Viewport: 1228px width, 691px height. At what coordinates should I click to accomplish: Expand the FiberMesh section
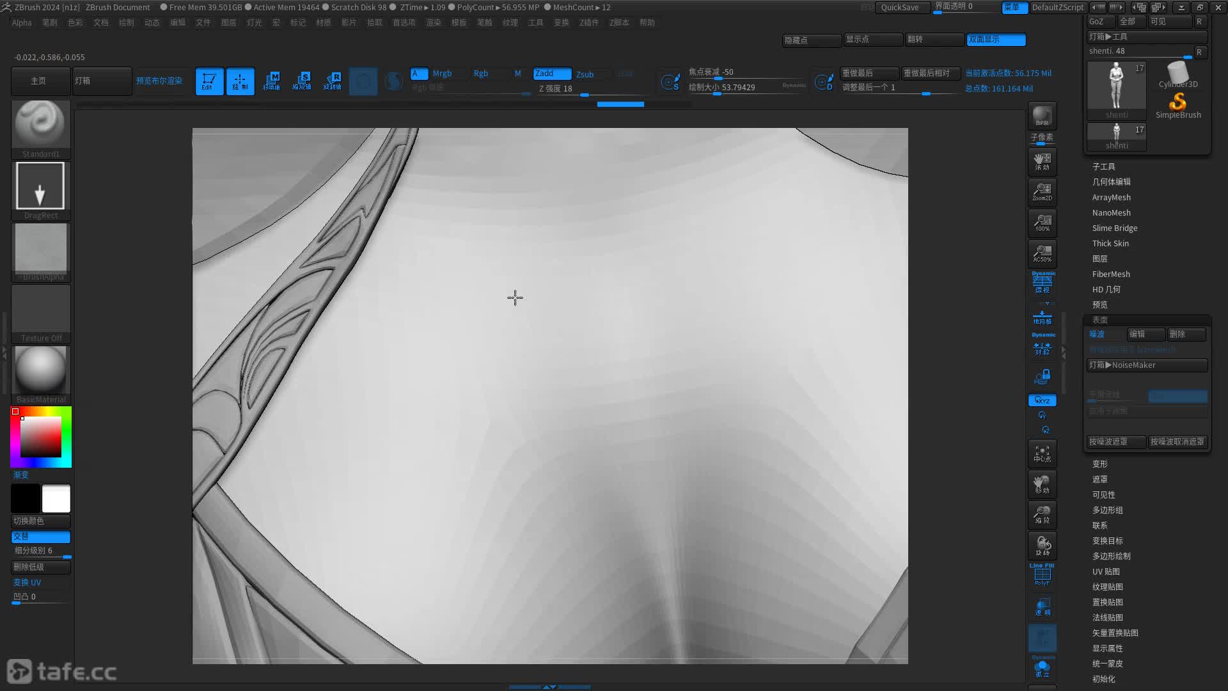coord(1111,274)
